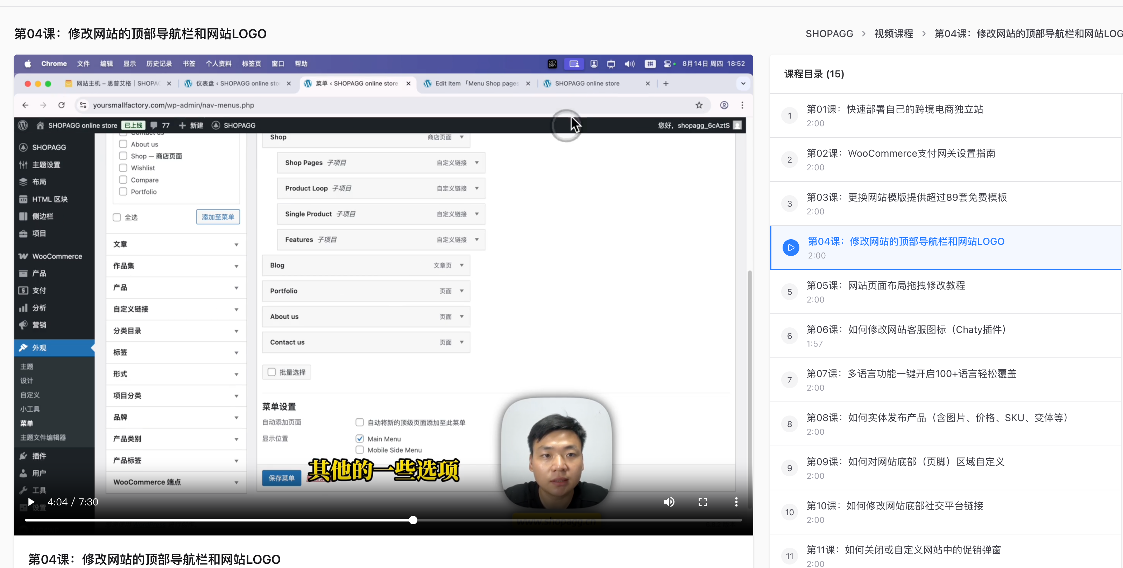Screen dimensions: 1123x568
Task: Check the Wishlist page checkbox
Action: (x=123, y=168)
